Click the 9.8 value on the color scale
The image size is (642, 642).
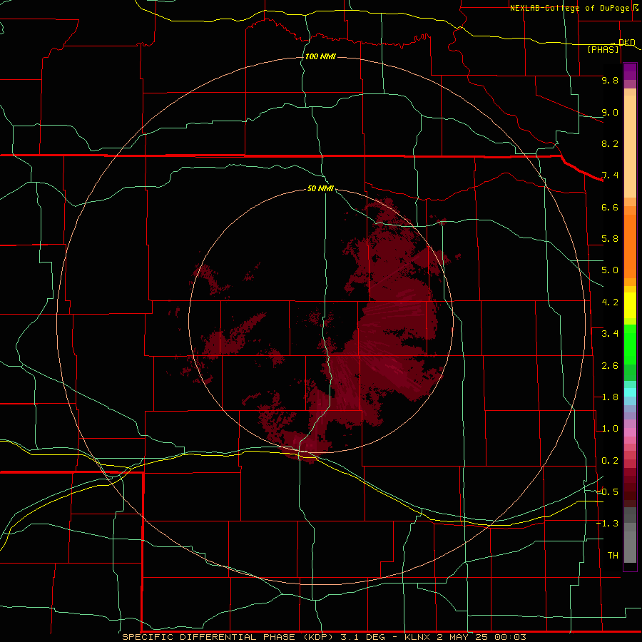610,80
